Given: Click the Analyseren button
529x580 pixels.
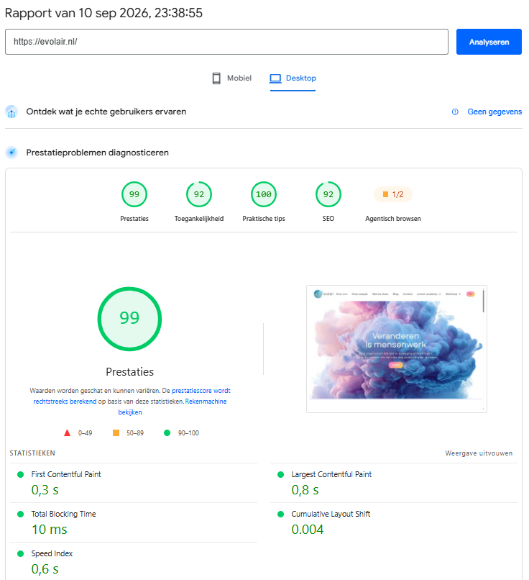Looking at the screenshot, I should point(488,42).
